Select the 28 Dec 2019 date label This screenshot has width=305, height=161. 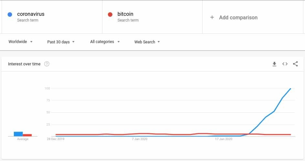[x=56, y=139]
